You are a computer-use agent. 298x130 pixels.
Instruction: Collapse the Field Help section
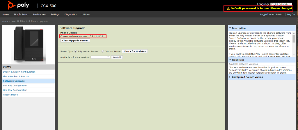point(230,60)
